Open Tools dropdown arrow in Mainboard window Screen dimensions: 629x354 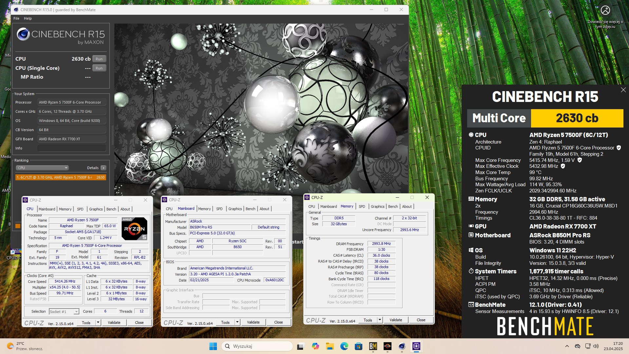click(x=237, y=323)
